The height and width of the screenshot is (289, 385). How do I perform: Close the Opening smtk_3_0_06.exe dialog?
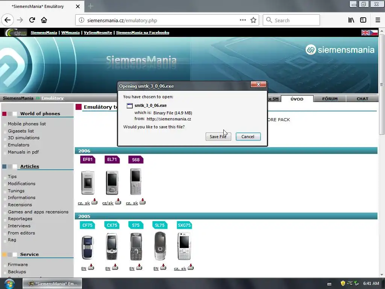coord(258,84)
